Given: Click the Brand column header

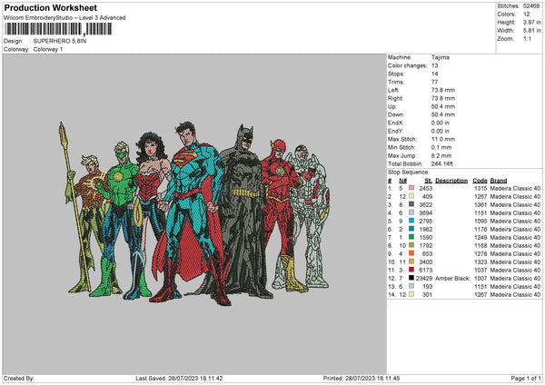Looking at the screenshot, I should click(499, 180).
